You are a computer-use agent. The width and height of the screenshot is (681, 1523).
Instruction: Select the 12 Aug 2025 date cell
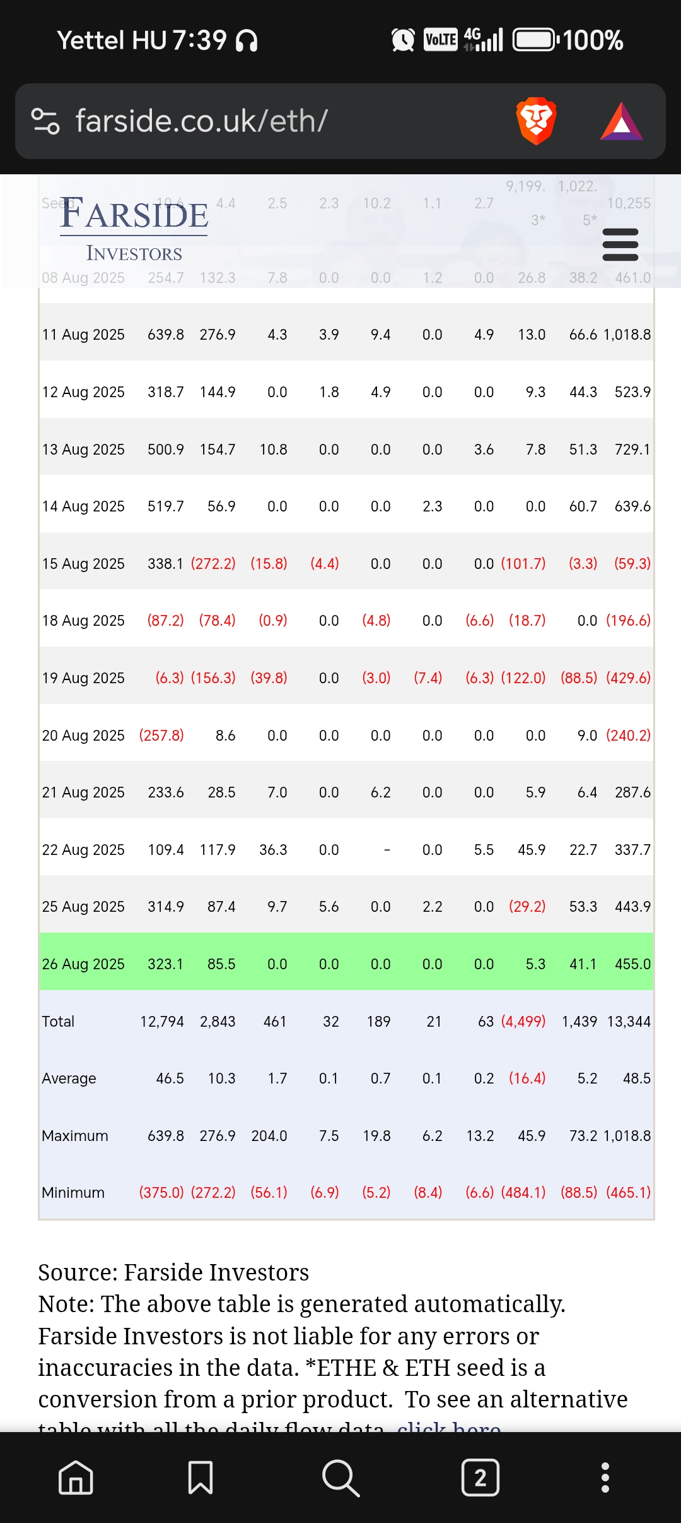(x=83, y=392)
